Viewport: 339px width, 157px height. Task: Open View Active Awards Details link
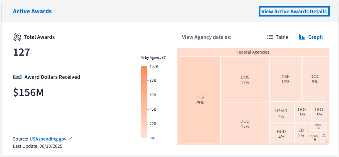pos(294,12)
